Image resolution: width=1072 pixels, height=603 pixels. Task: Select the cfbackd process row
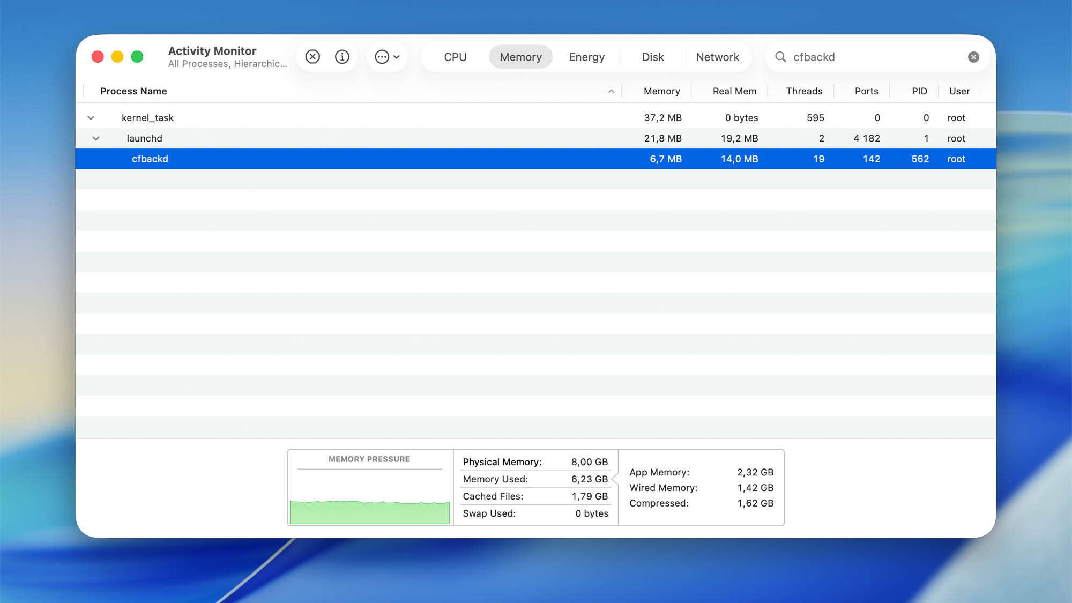536,159
